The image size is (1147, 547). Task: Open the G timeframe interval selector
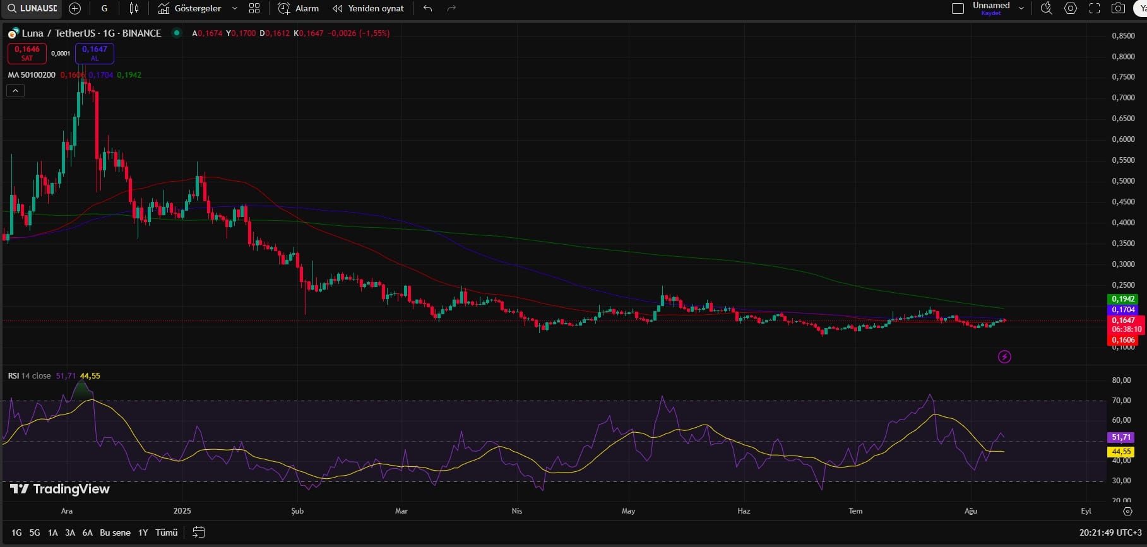tap(104, 8)
